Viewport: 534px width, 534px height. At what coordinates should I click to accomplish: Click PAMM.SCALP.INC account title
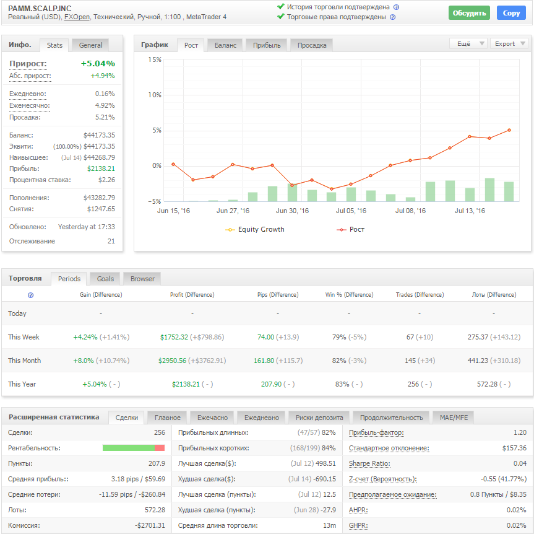[40, 8]
